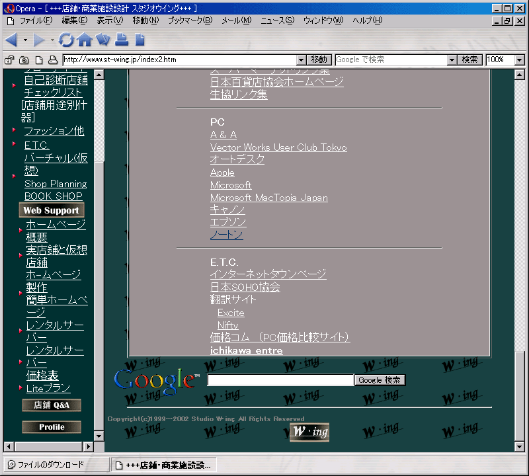Click the Profile sidebar button

(x=52, y=426)
